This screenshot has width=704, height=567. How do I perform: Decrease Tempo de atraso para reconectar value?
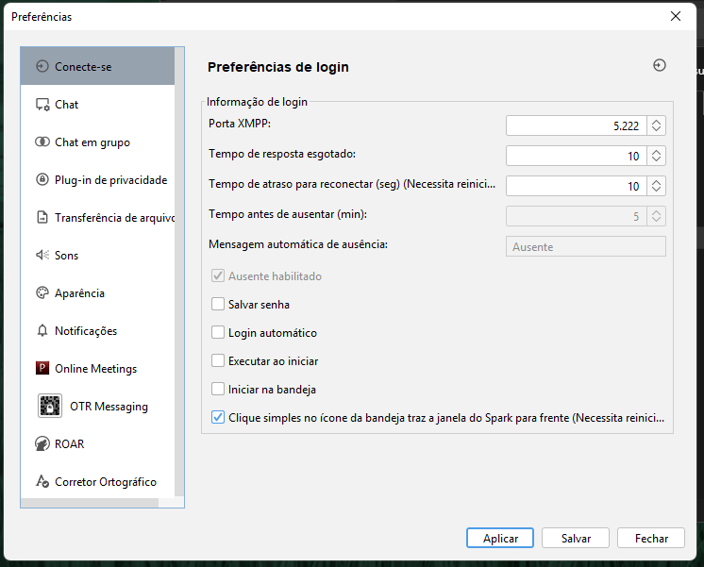tap(656, 190)
